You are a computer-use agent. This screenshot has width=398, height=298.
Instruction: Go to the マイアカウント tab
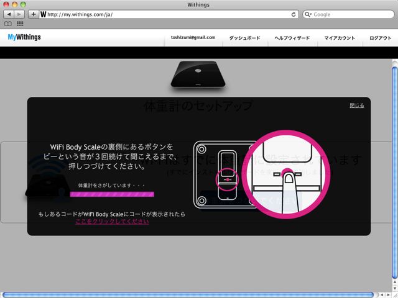pos(340,38)
